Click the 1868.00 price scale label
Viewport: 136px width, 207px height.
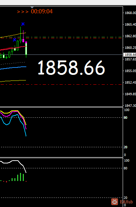[x=130, y=13]
